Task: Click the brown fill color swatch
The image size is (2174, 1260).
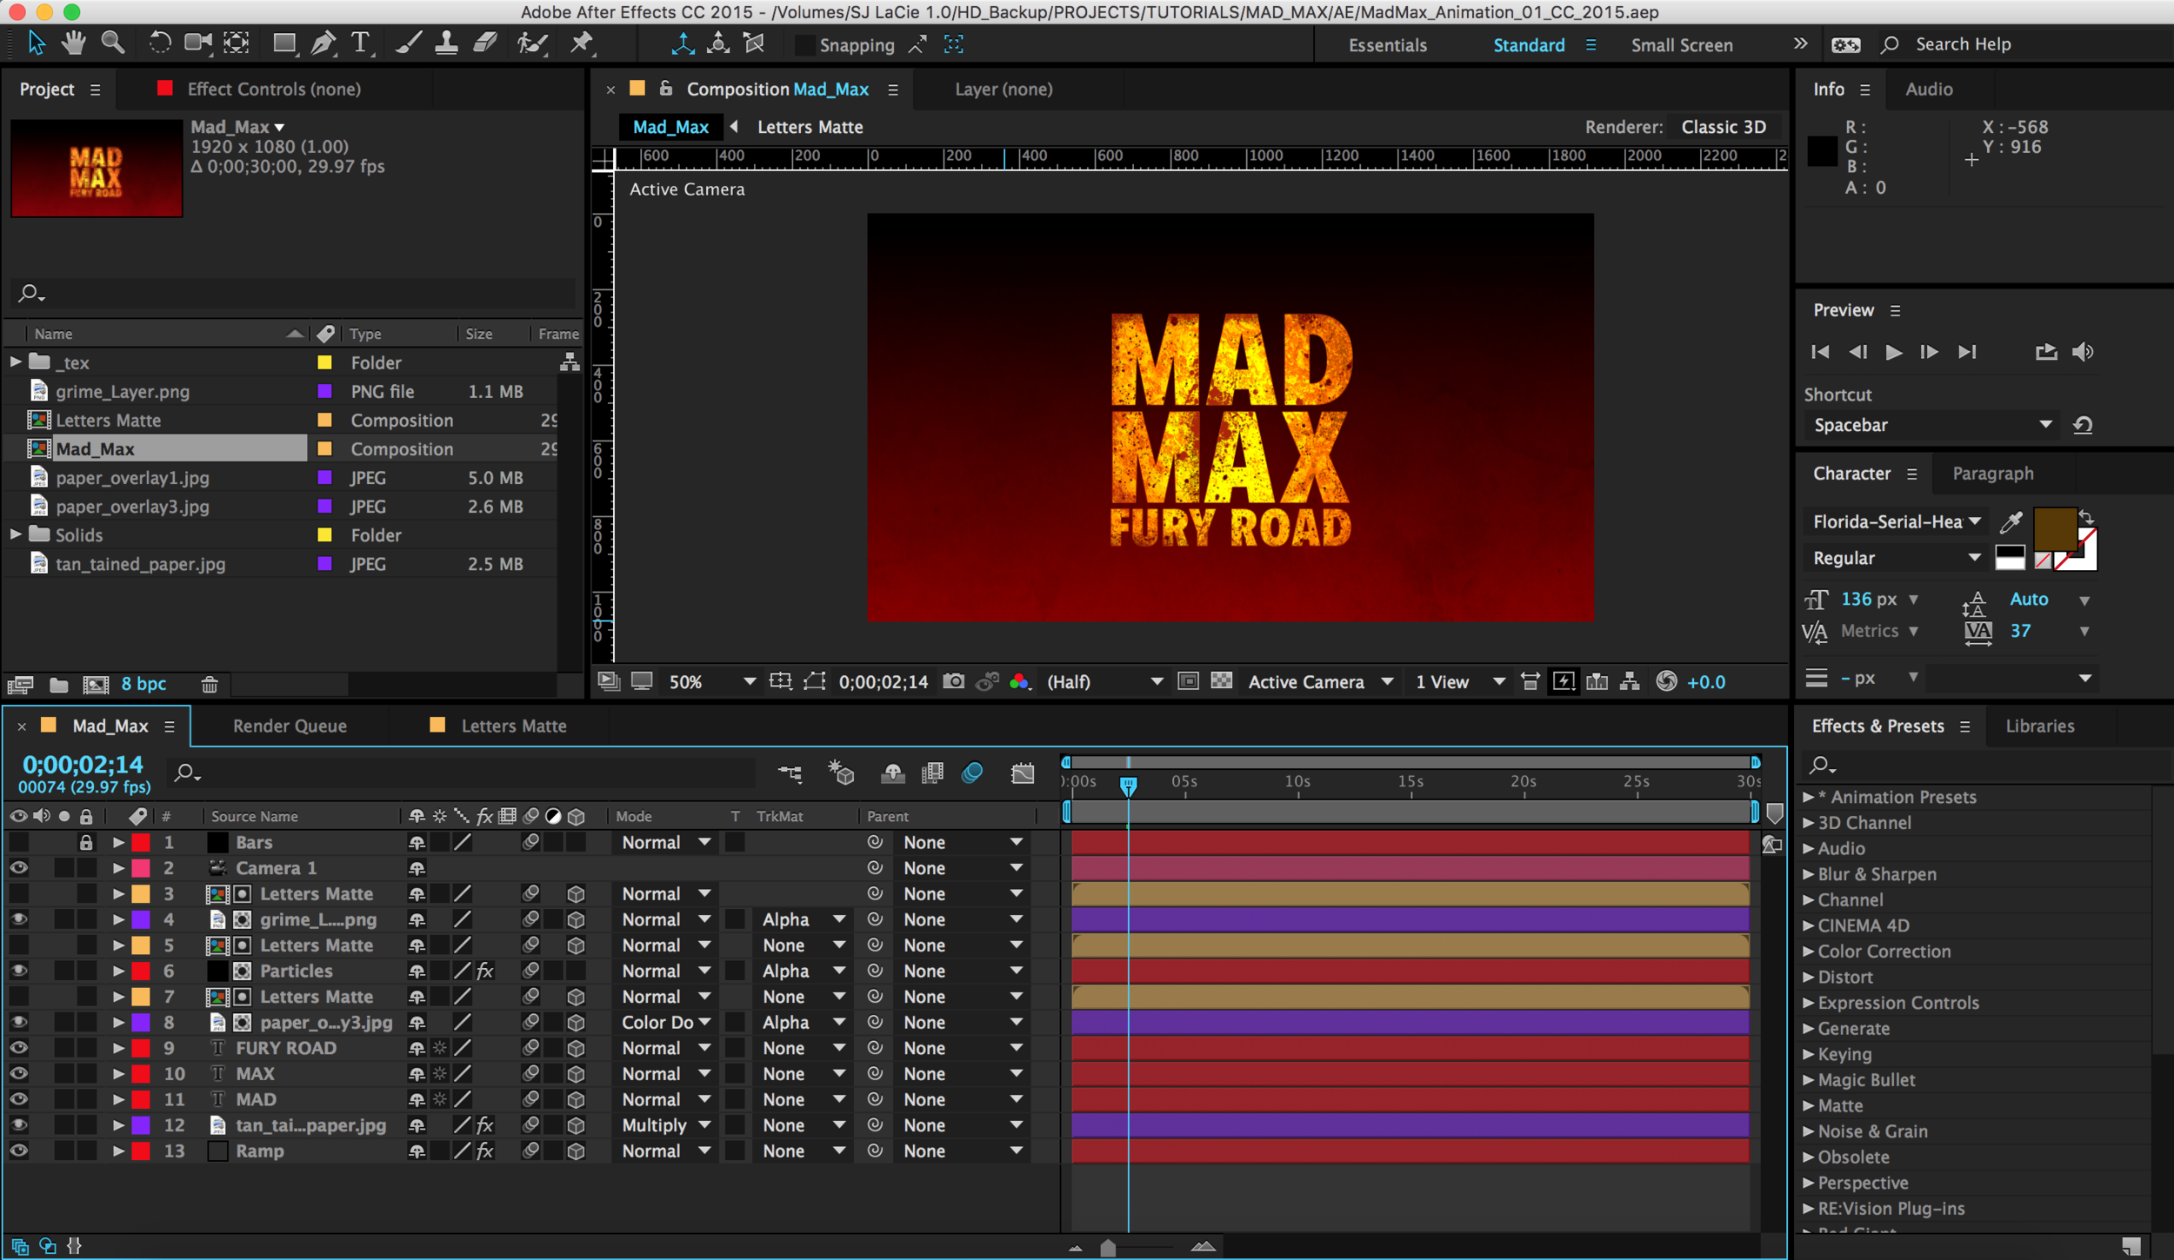Action: (x=2054, y=529)
